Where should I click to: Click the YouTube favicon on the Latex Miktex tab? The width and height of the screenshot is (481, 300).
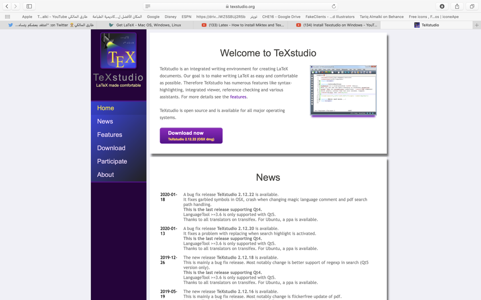click(x=204, y=25)
